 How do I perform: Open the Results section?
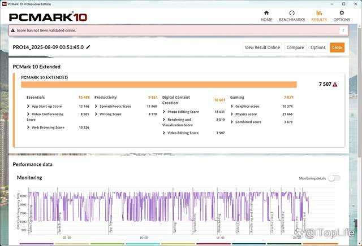click(319, 16)
